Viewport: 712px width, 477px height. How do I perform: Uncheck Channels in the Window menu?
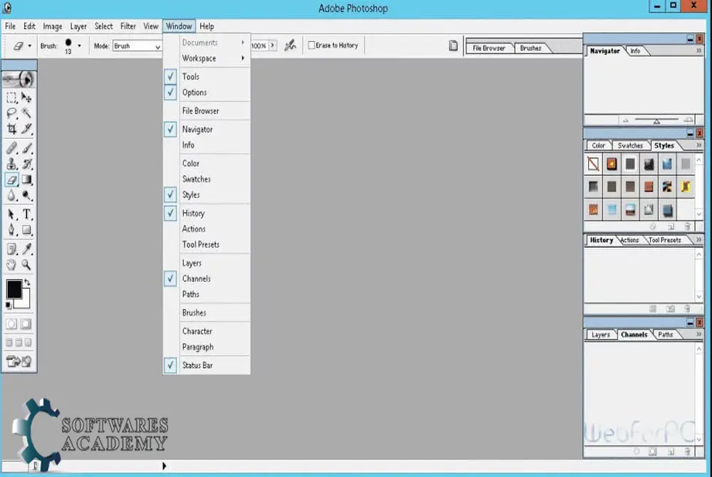[x=170, y=278]
